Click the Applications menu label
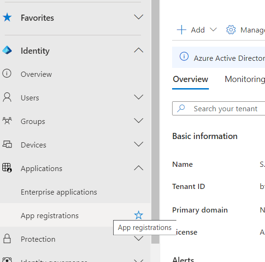The width and height of the screenshot is (265, 262). pyautogui.click(x=41, y=169)
